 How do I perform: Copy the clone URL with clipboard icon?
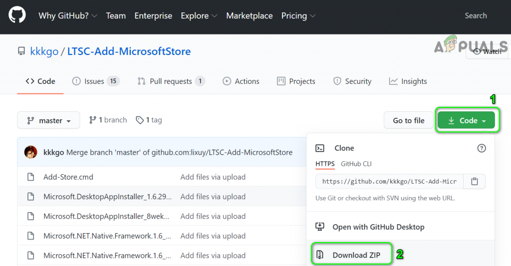(475, 182)
